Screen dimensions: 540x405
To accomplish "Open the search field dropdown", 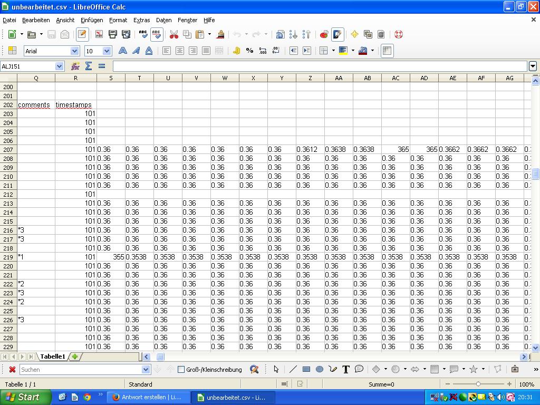I will pos(146,370).
